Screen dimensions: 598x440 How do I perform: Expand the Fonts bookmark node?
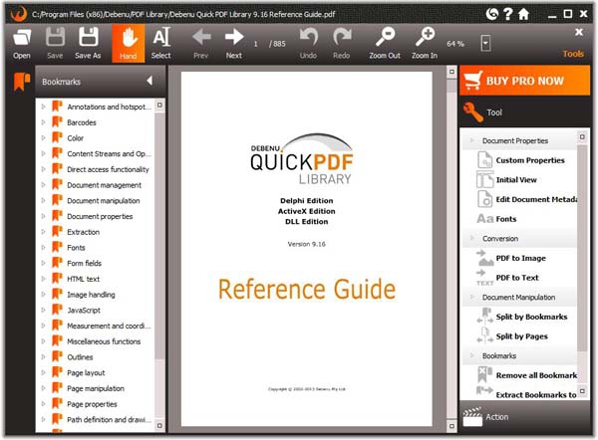[x=44, y=247]
